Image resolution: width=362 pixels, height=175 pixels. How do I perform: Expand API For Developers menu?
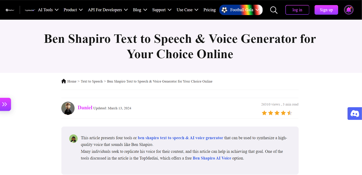[108, 10]
